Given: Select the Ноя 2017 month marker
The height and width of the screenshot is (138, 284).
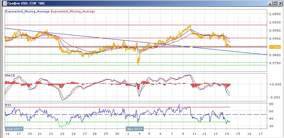Looking at the screenshot, I should pos(14,129).
